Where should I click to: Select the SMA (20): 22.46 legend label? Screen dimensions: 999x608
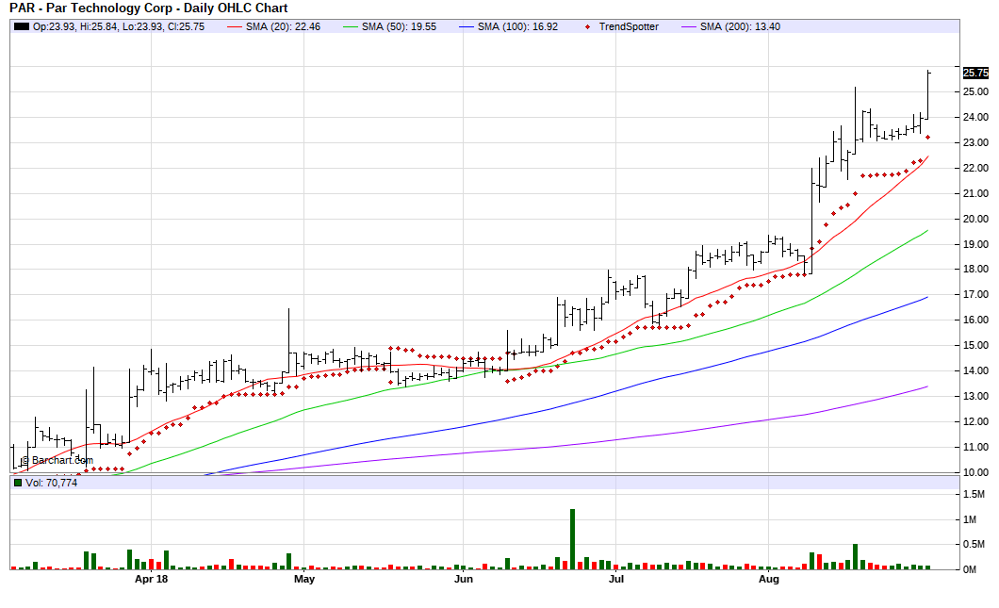pos(283,26)
